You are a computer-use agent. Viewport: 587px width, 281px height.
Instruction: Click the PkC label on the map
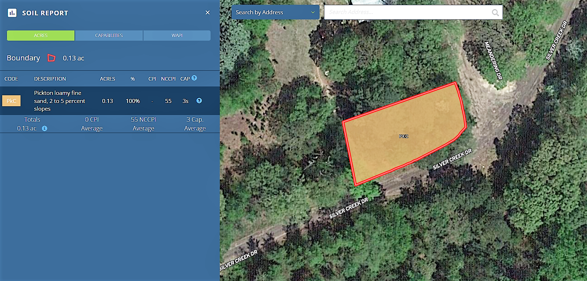(404, 136)
